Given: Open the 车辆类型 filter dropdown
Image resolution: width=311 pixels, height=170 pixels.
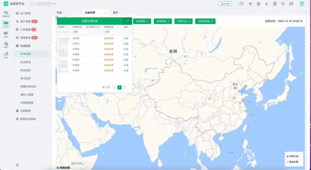Looking at the screenshot, I should (x=79, y=32).
